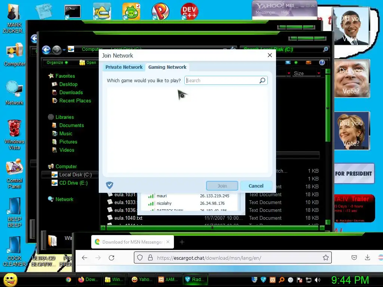Open the Size column dropdown arrow
Image resolution: width=383 pixels, height=287 pixels.
[x=319, y=73]
